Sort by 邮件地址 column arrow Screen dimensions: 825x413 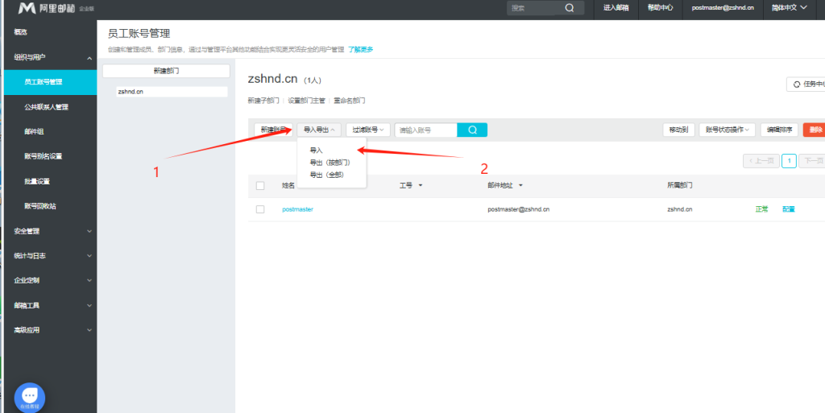[x=520, y=185]
